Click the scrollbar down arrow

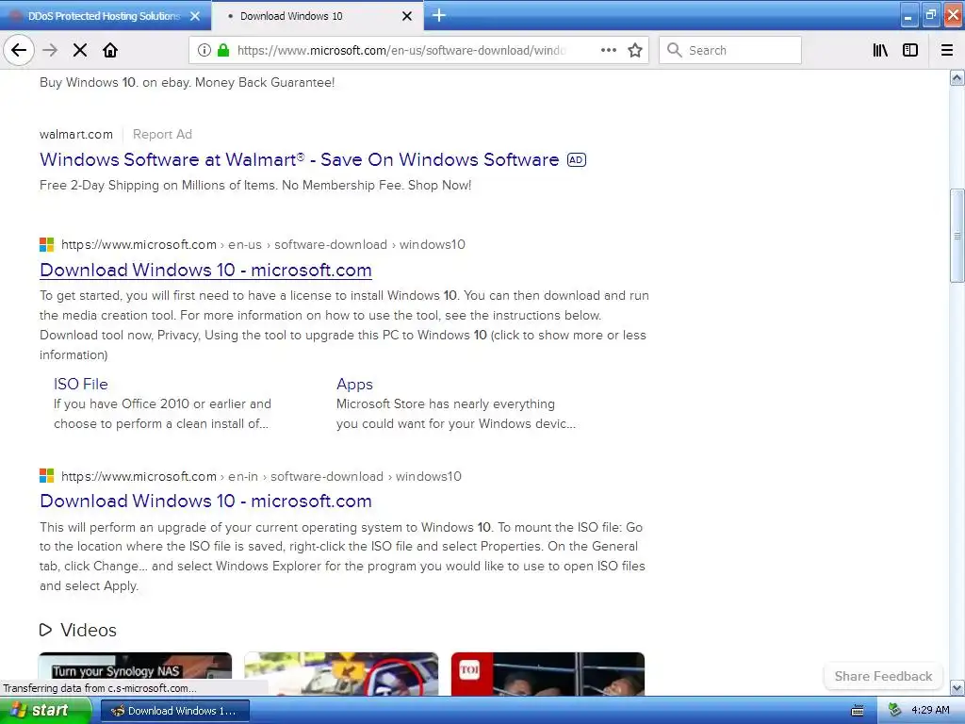tap(957, 687)
